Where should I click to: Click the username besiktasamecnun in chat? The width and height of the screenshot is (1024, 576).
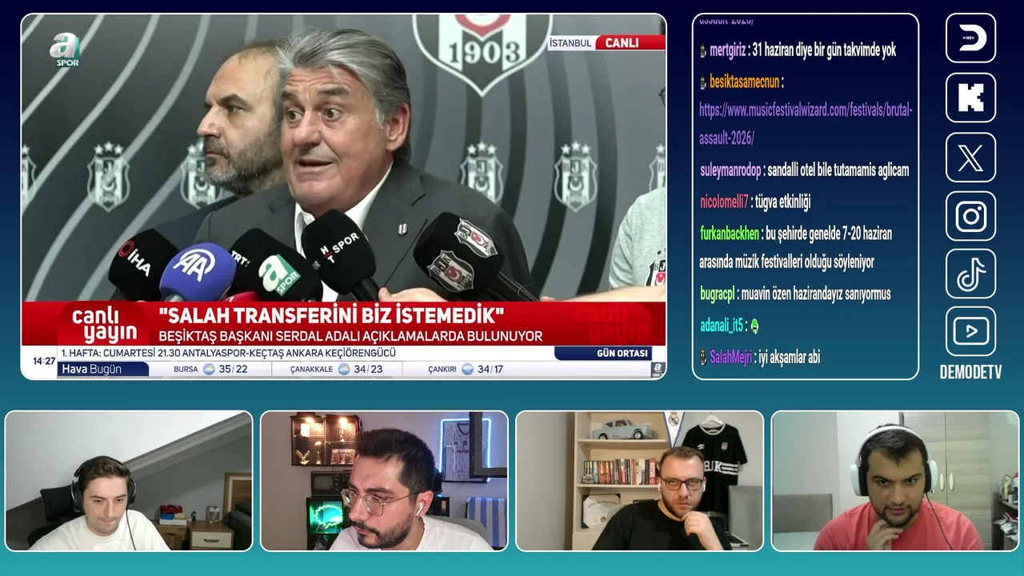744,82
